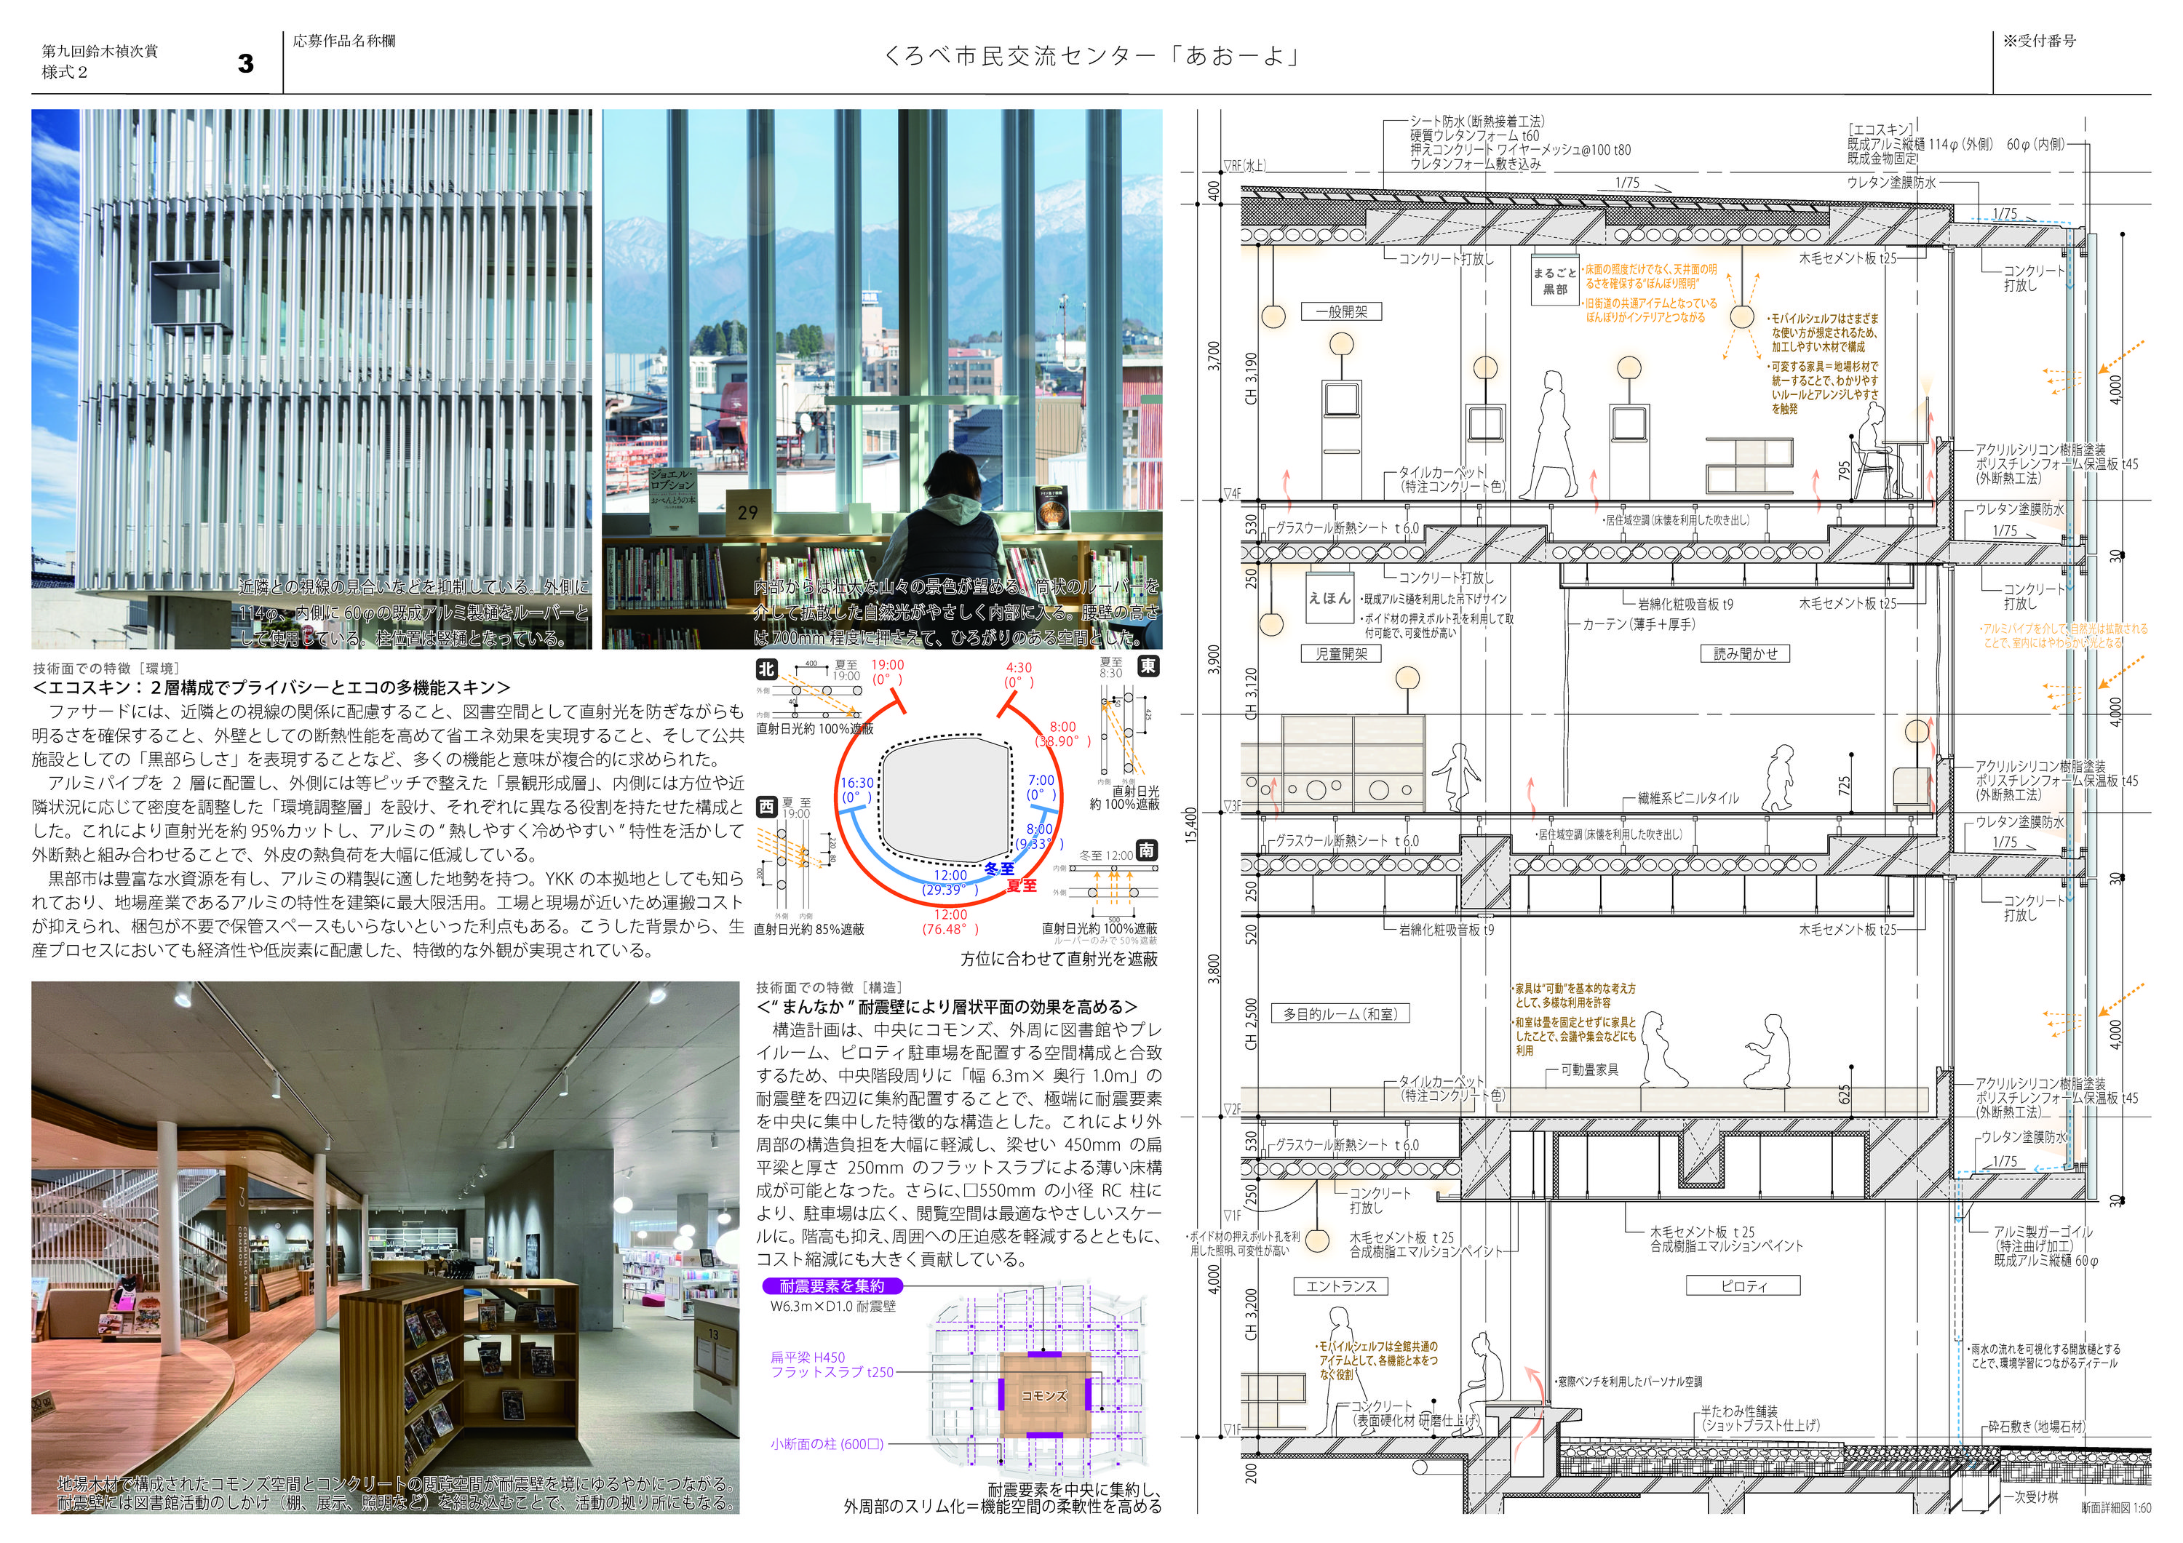This screenshot has height=1543, width=2183.
Task: Click the まるごと黒部 sign box
Action: (x=1554, y=281)
